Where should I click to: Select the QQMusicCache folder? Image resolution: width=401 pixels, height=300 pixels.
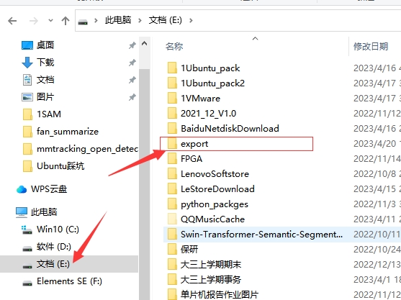[212, 219]
